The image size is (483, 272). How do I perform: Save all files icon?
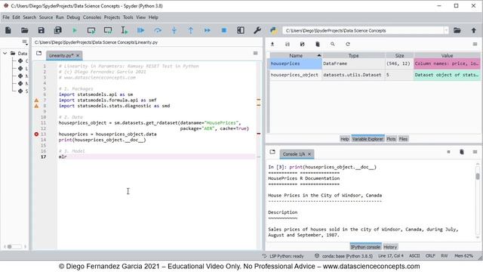pyautogui.click(x=58, y=30)
